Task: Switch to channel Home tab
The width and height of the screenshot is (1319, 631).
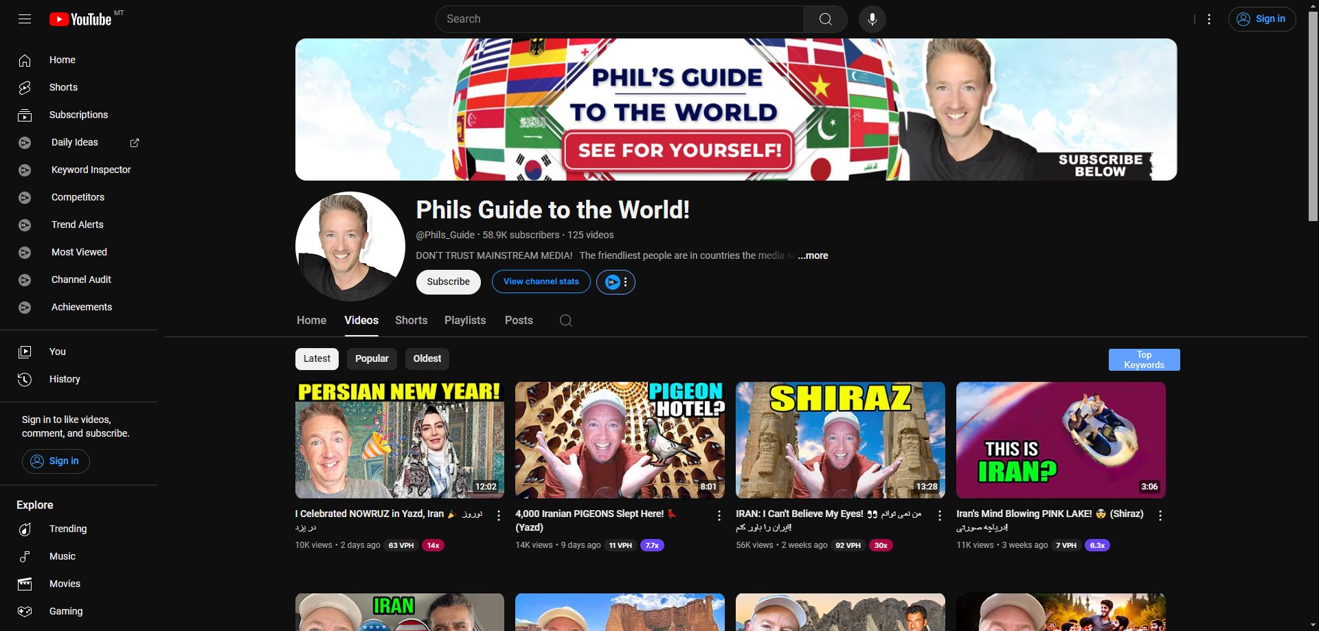Action: [311, 321]
